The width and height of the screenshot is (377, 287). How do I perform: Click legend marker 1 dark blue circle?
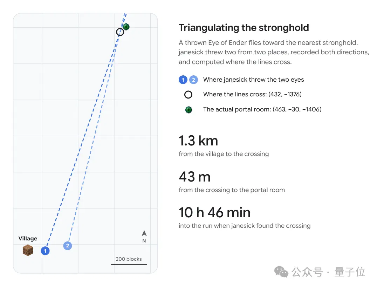pos(183,80)
